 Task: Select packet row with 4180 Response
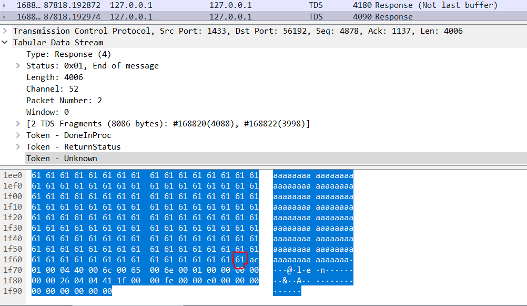[x=263, y=5]
